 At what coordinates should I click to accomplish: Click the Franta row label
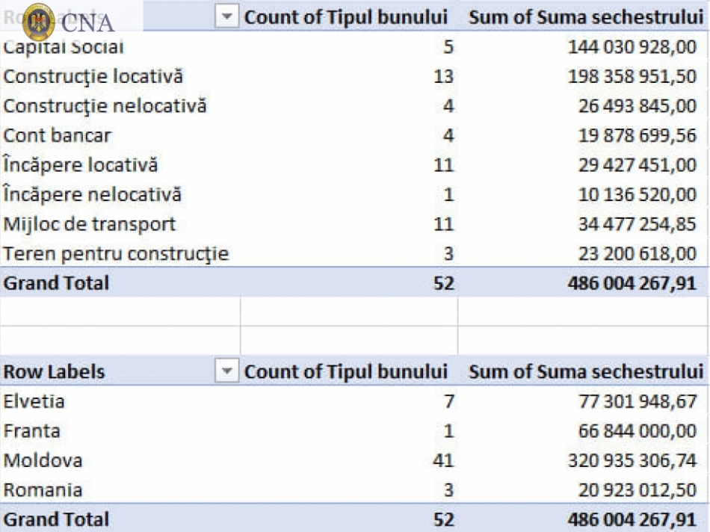point(31,431)
